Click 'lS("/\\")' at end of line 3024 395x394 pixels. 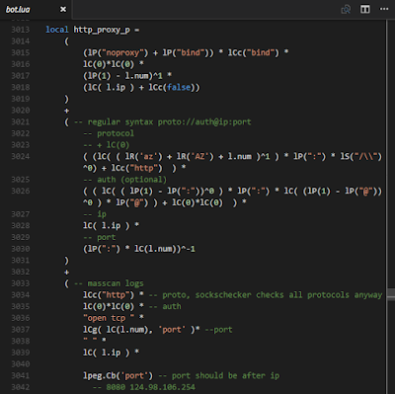[x=361, y=156]
